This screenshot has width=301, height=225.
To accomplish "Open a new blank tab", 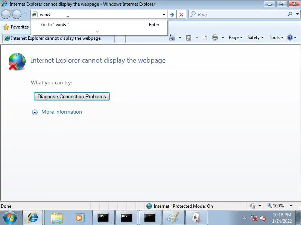I will pos(120,39).
